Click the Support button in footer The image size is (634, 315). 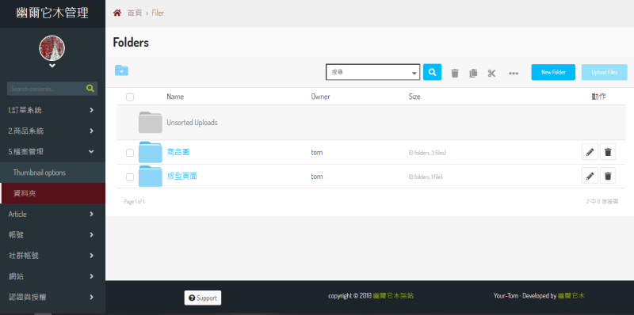click(203, 298)
